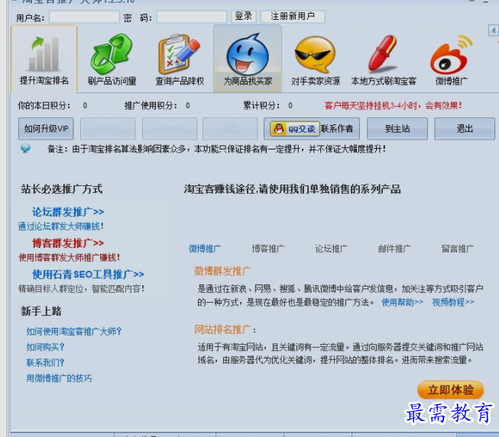The width and height of the screenshot is (499, 437).
Task: Click the 微博群发推广 heading
Action: [x=222, y=272]
